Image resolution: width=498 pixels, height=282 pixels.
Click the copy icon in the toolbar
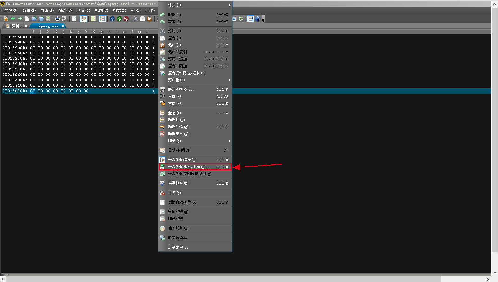[x=143, y=19]
